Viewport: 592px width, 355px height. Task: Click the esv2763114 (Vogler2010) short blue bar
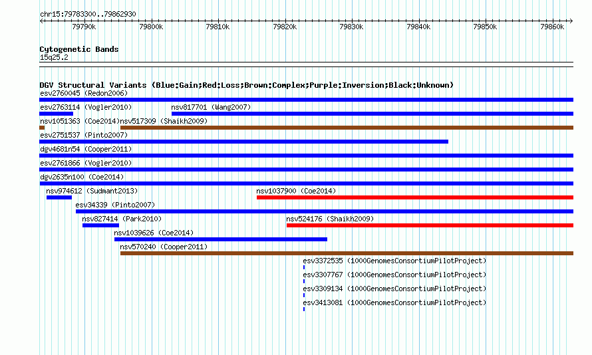[x=57, y=114]
